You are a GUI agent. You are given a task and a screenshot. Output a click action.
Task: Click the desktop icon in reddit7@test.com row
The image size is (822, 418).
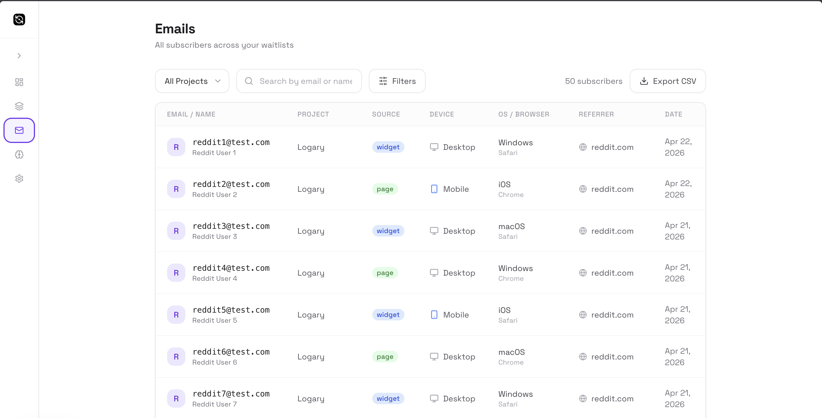434,398
